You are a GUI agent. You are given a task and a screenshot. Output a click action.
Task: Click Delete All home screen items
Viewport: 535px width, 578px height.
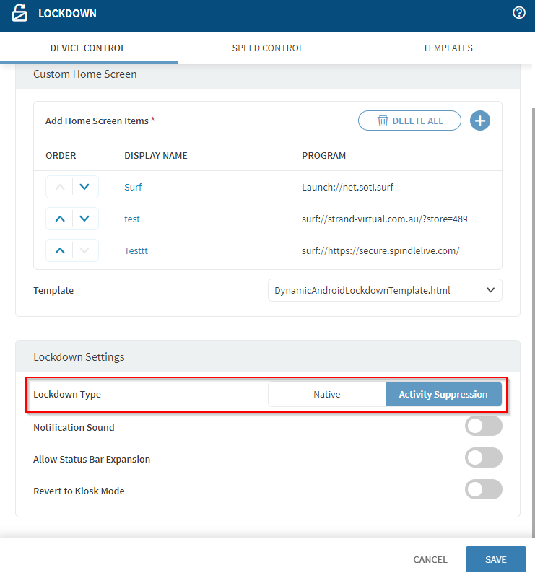coord(409,121)
